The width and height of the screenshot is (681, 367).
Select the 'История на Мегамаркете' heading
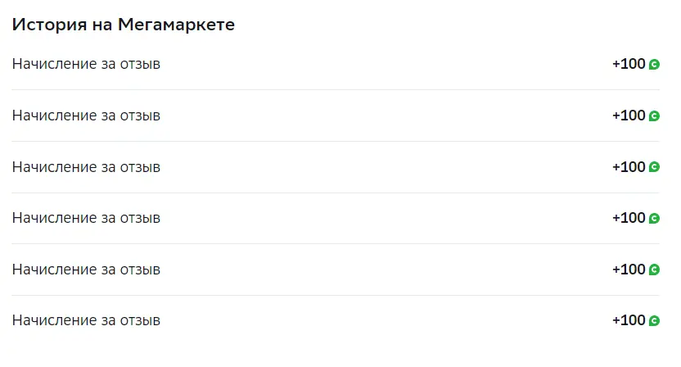click(x=124, y=25)
